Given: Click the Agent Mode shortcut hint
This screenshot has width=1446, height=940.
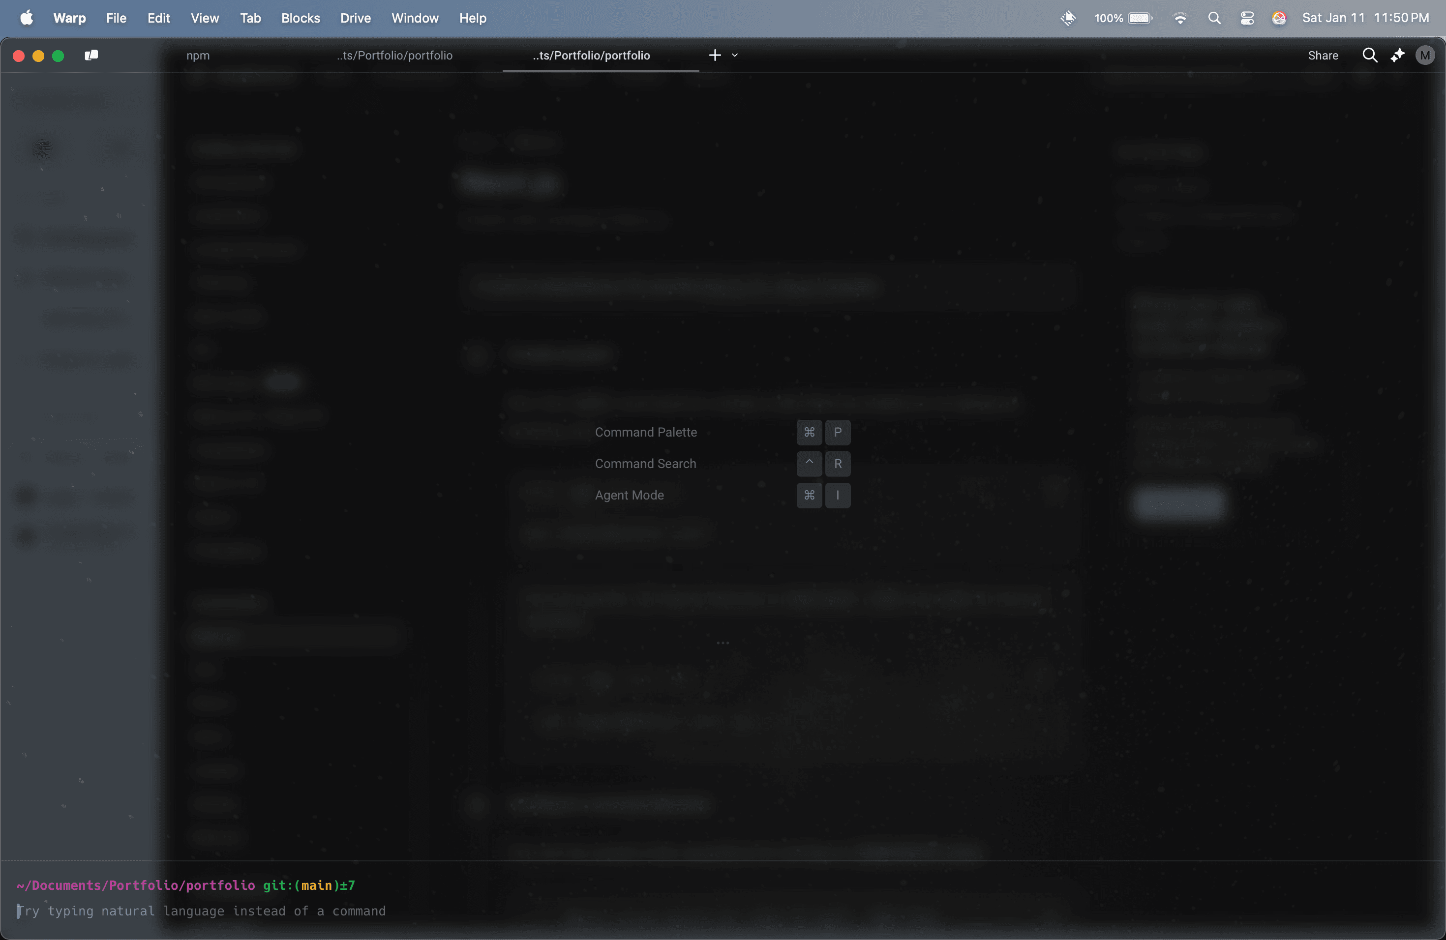Looking at the screenshot, I should click(x=630, y=496).
